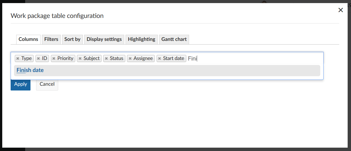Click the Start date column tag label
The width and height of the screenshot is (351, 151).
pyautogui.click(x=173, y=59)
